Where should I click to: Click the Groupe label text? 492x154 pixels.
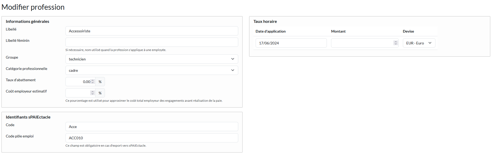pyautogui.click(x=12, y=57)
